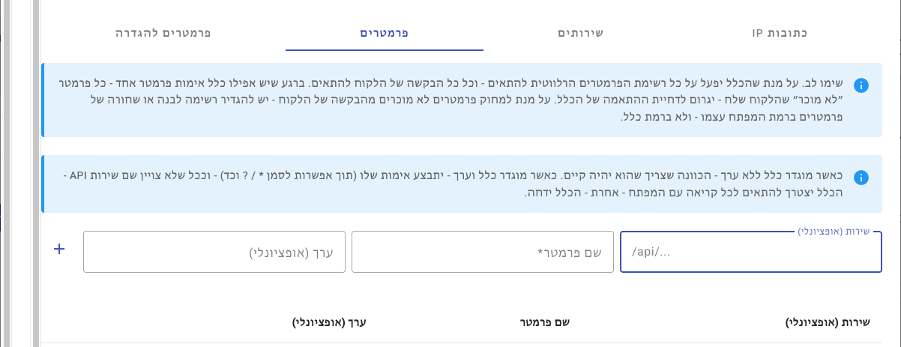
Task: Click the info icon in the first notice
Action: 861,85
